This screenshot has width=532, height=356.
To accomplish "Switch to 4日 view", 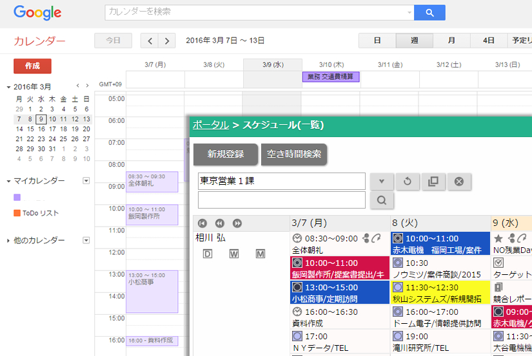I will [x=489, y=41].
